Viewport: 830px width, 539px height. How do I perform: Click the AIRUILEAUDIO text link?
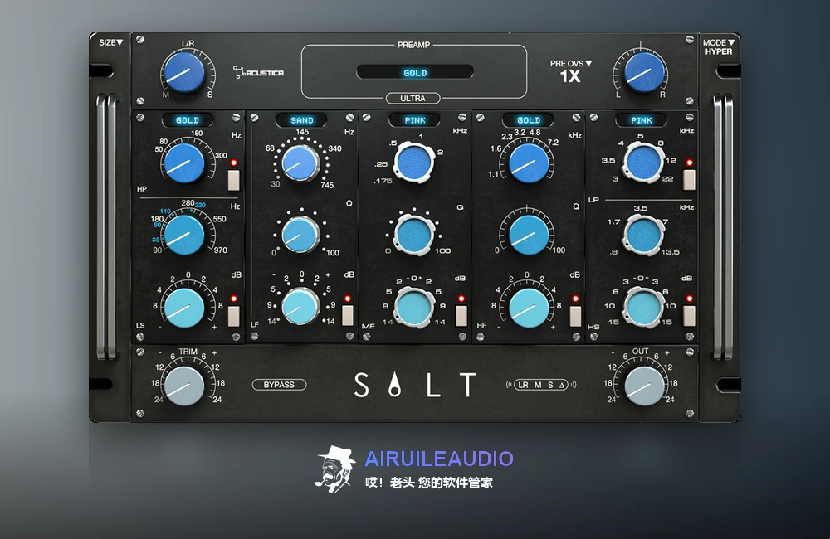pos(439,459)
